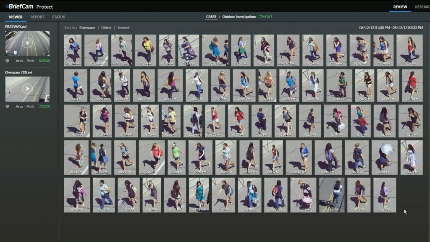430x242 pixels.
Task: Select the VIEWER tab
Action: [16, 17]
